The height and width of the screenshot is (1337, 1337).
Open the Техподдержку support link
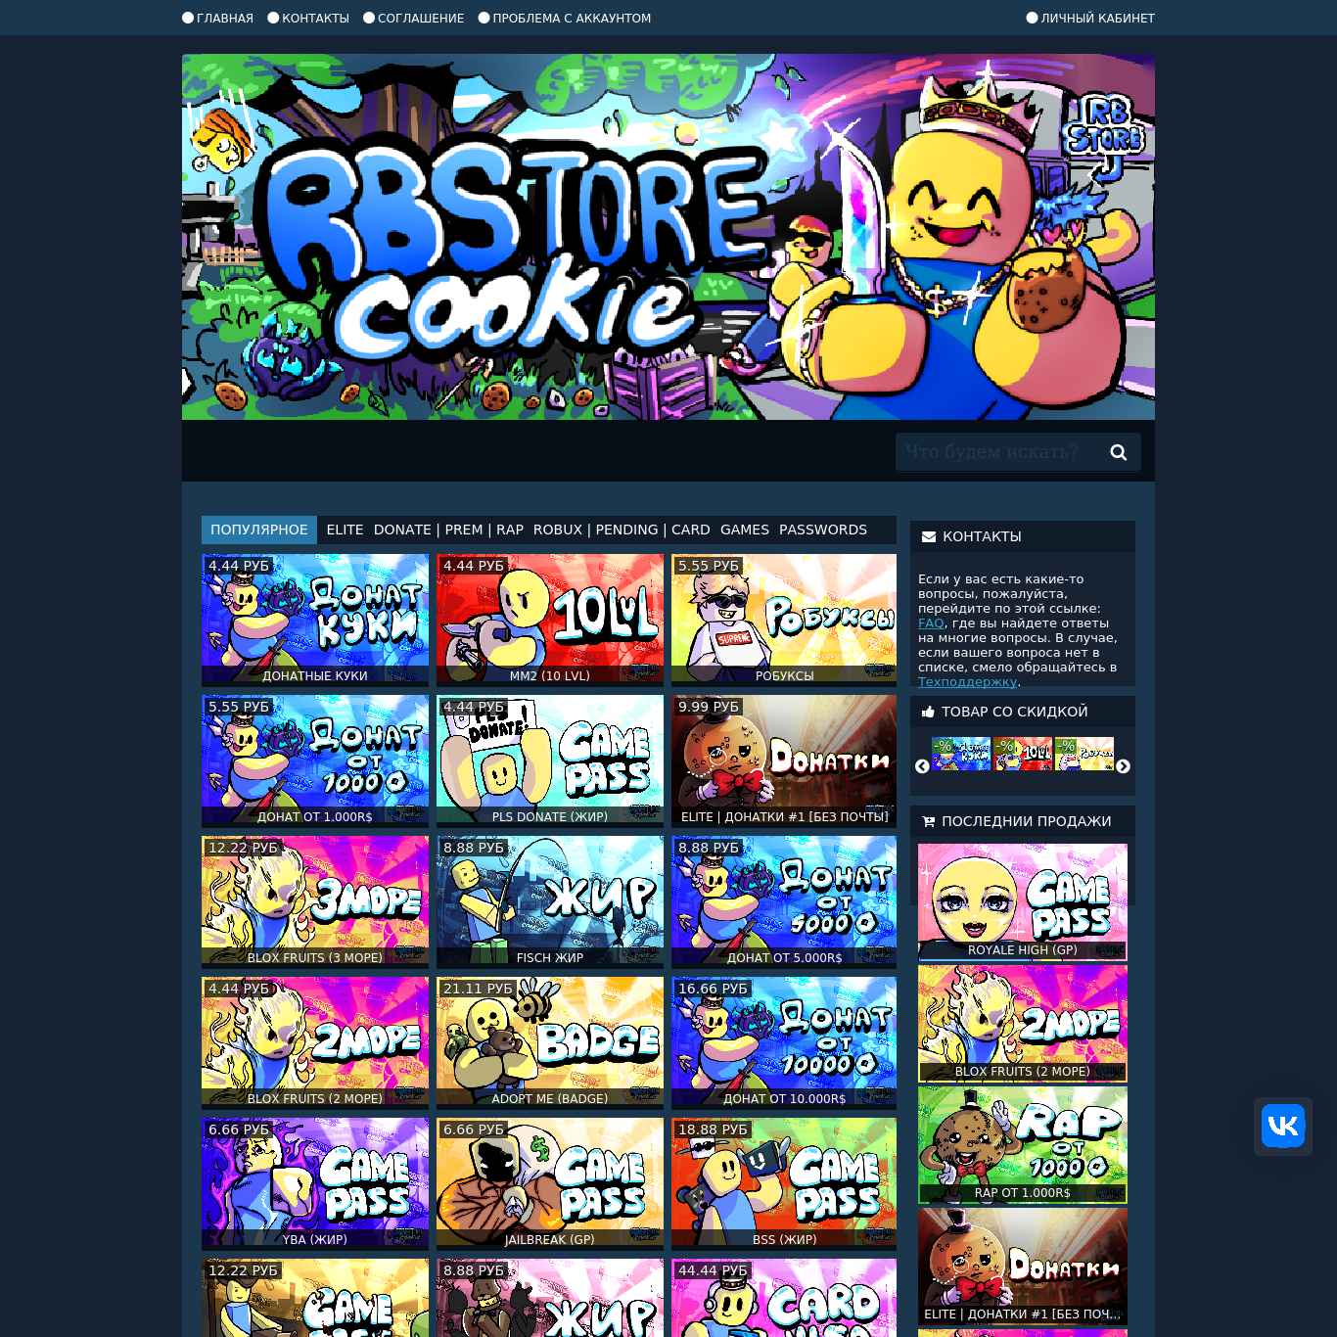[967, 681]
